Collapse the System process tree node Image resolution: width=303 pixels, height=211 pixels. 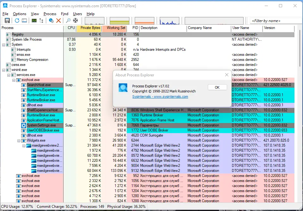click(x=3, y=45)
